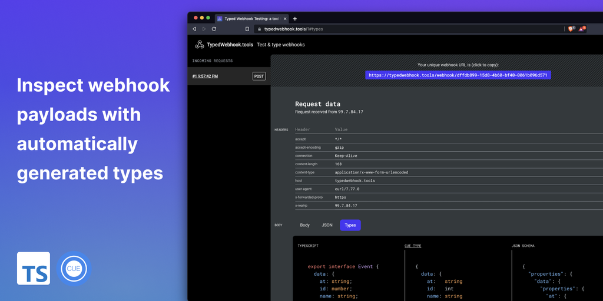Reload the page with refresh icon
Image resolution: width=603 pixels, height=301 pixels.
214,29
